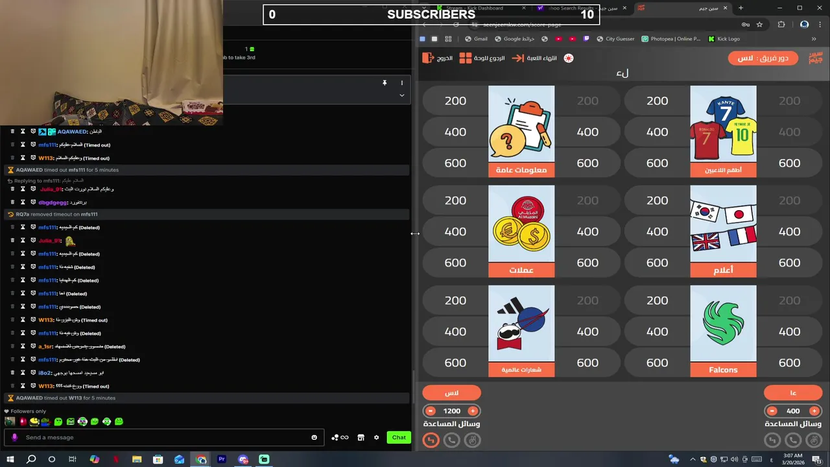The width and height of the screenshot is (830, 467).
Task: Open the معلومات عامة category card
Action: coord(521,132)
